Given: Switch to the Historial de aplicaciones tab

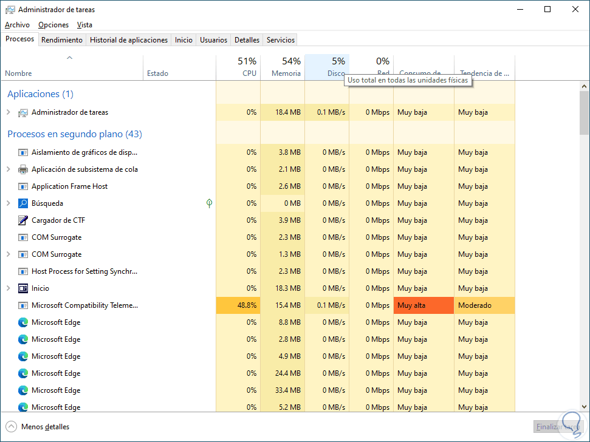Looking at the screenshot, I should [x=129, y=40].
